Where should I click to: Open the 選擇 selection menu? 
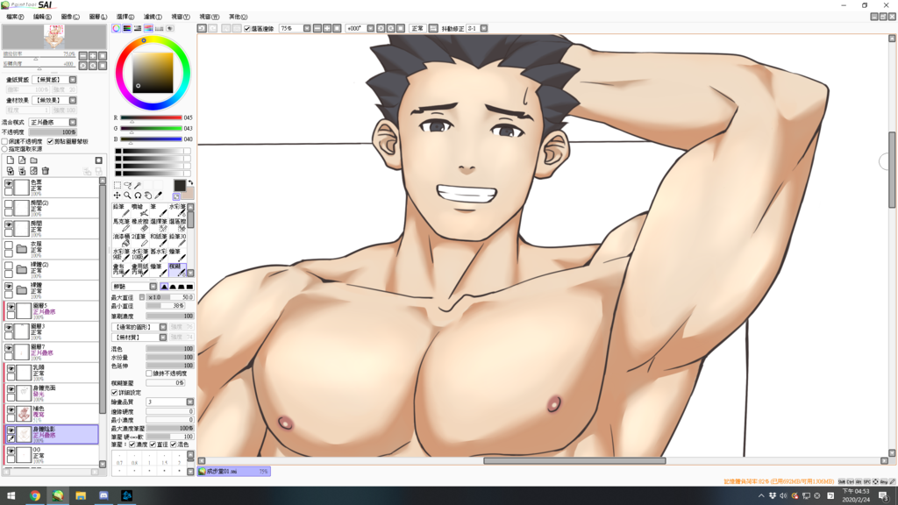(125, 17)
